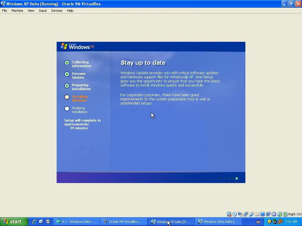Click the Collecting information step indicator
This screenshot has height=226, width=302.
click(67, 63)
